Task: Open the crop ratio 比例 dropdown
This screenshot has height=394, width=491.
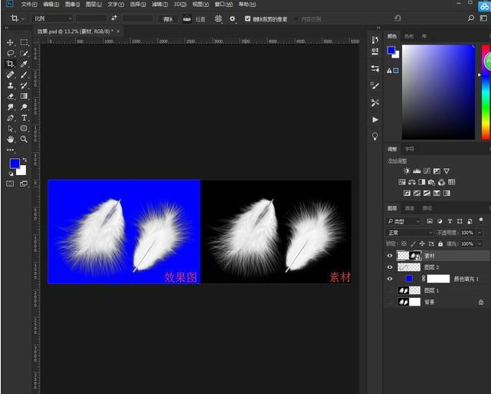Action: [53, 18]
